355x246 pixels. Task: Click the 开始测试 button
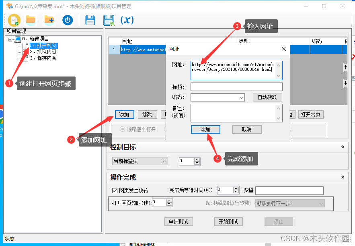(x=228, y=221)
